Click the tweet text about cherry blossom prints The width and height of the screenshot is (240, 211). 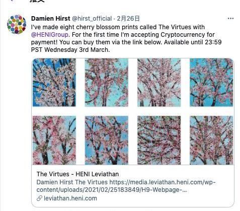click(126, 38)
